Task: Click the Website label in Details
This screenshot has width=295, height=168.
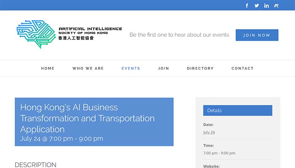Action: tap(212, 166)
